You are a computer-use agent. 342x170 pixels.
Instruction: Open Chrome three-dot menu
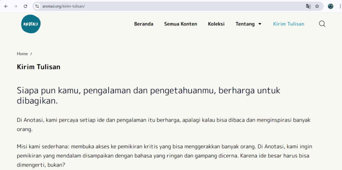point(340,6)
